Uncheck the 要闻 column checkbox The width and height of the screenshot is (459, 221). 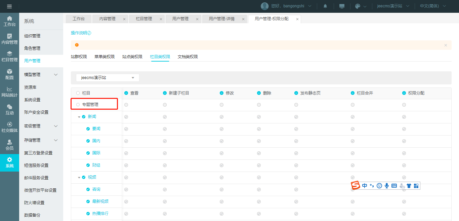[88, 129]
